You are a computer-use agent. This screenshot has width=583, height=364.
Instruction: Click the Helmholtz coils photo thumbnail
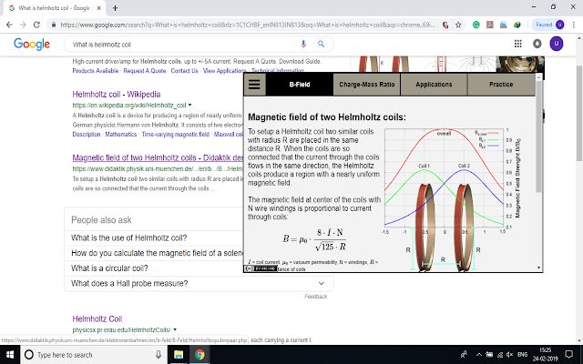coord(520,64)
